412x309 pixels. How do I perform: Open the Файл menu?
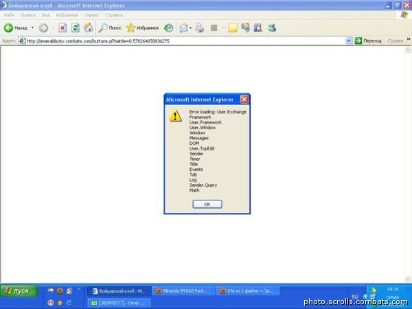tap(9, 15)
